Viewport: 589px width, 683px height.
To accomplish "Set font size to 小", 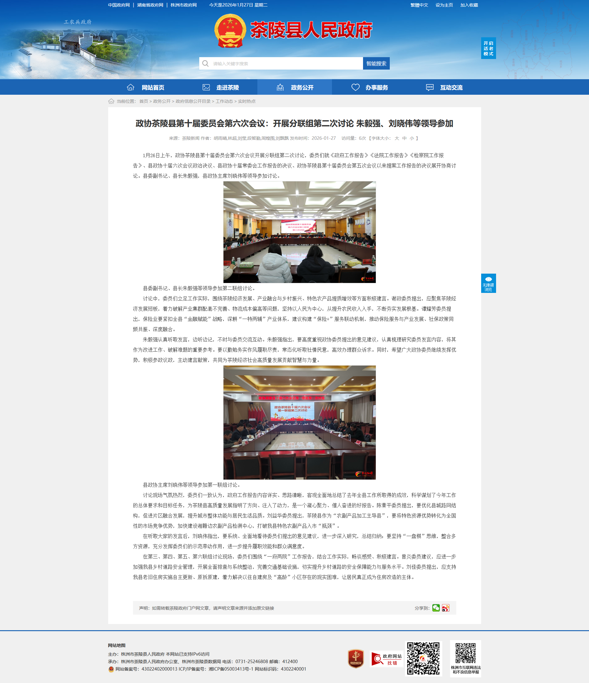I will tap(412, 138).
